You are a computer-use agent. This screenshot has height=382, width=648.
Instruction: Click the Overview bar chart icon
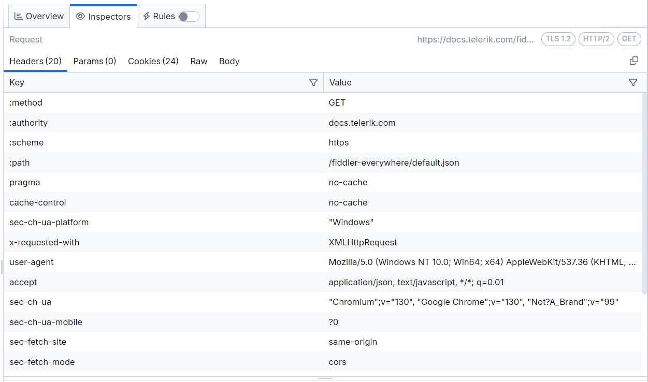18,16
